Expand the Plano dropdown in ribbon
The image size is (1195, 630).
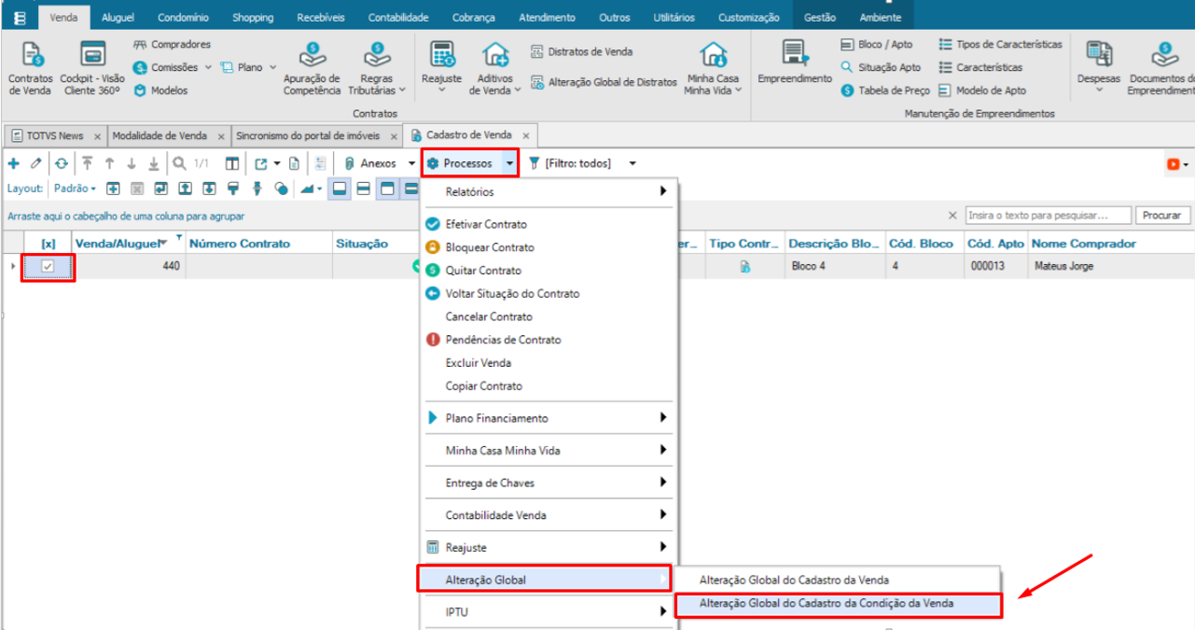tap(271, 67)
